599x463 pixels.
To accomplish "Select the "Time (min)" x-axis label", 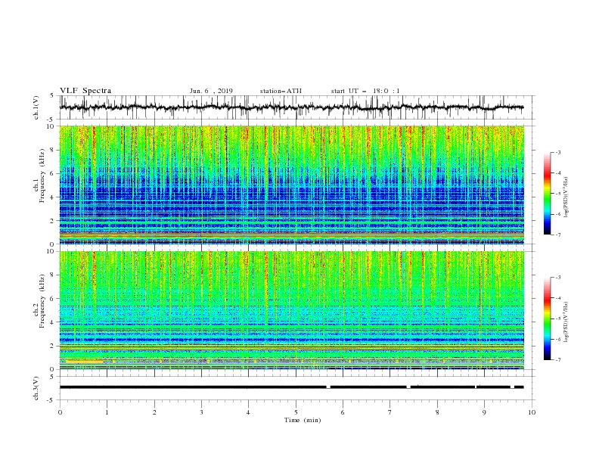I will pyautogui.click(x=303, y=420).
